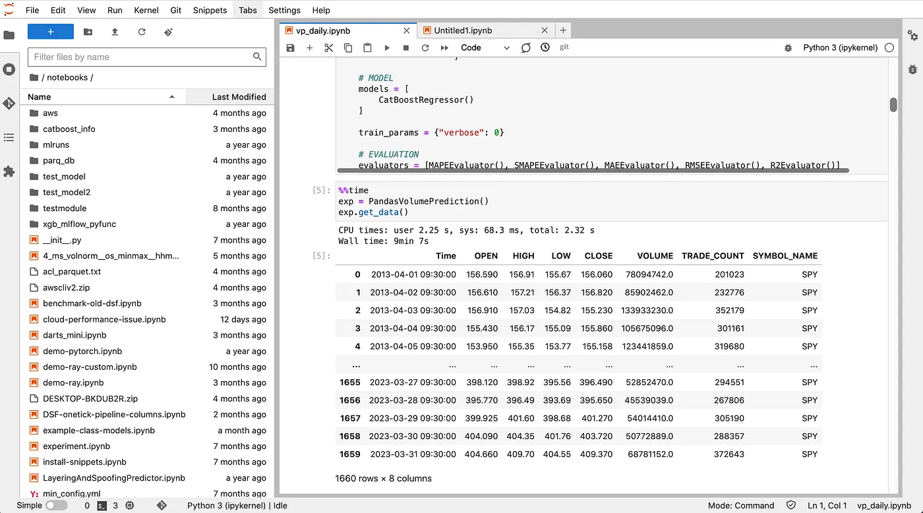The image size is (923, 513).
Task: Open the demo-pytorch.ipynb file
Action: [82, 351]
